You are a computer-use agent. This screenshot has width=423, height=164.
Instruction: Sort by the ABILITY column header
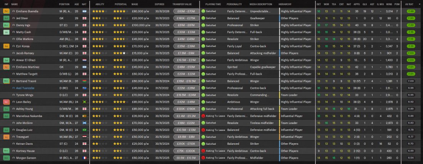(x=100, y=4)
